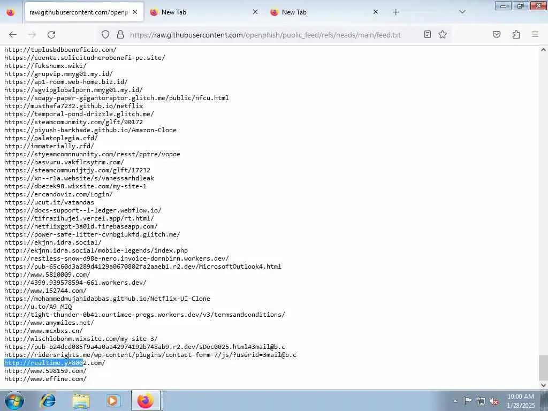Click the http://u.to/A9_MIQ line
This screenshot has height=411, width=548.
coord(38,307)
